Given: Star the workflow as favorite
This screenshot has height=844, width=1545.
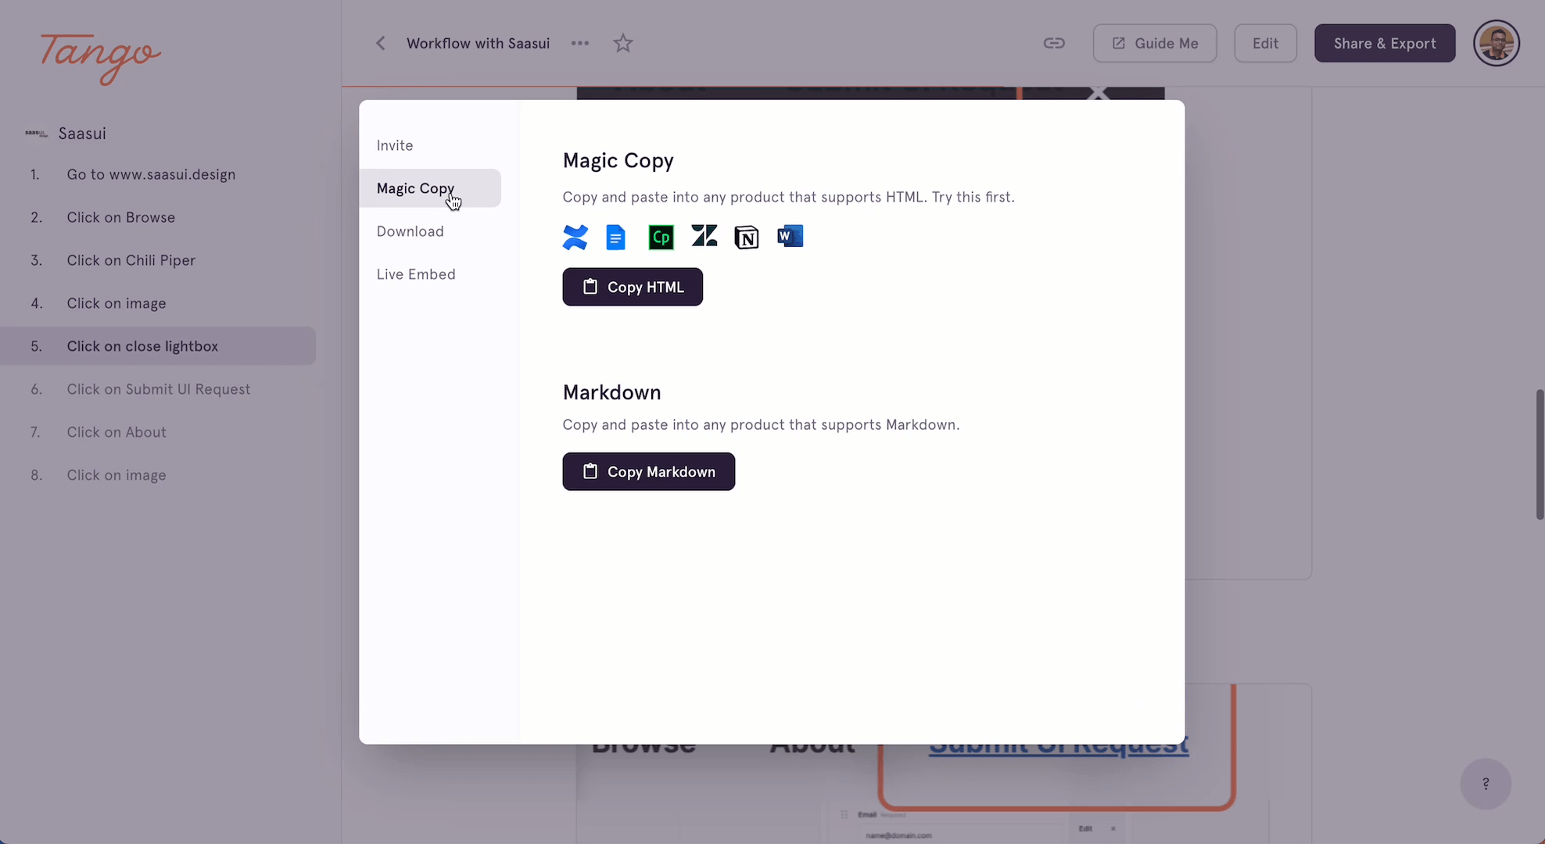Looking at the screenshot, I should coord(622,44).
